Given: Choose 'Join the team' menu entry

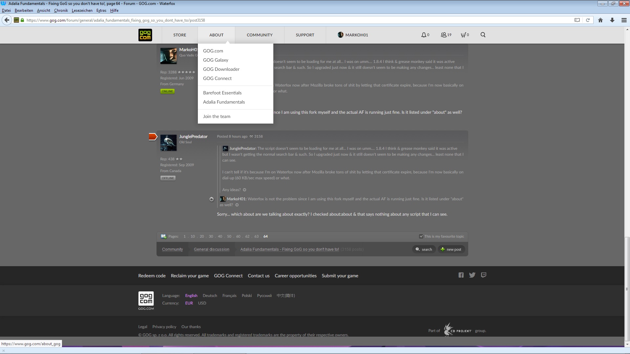Looking at the screenshot, I should pos(217,116).
